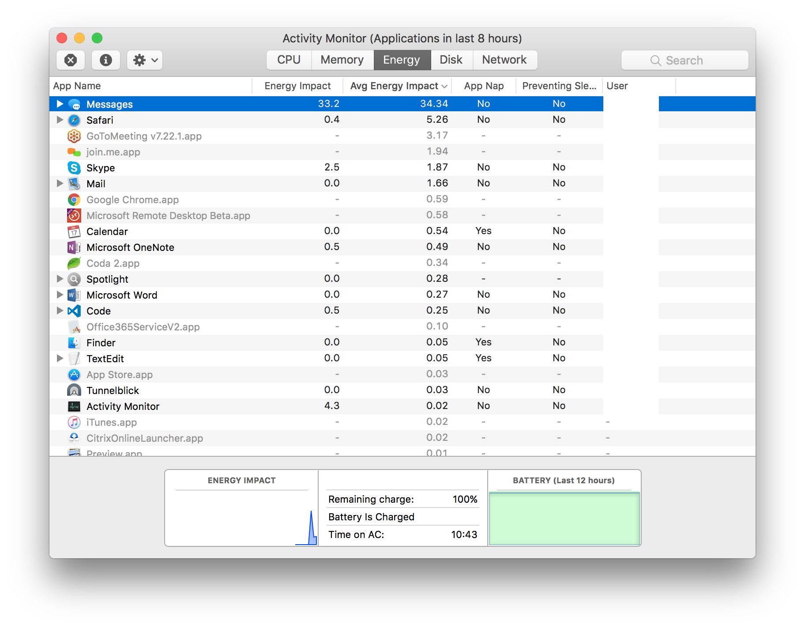
Task: Click the Mail stamp icon
Action: 74,184
